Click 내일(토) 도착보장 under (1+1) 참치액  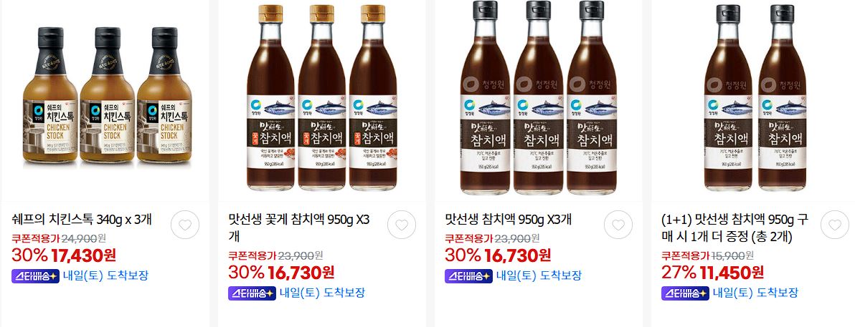click(x=755, y=293)
